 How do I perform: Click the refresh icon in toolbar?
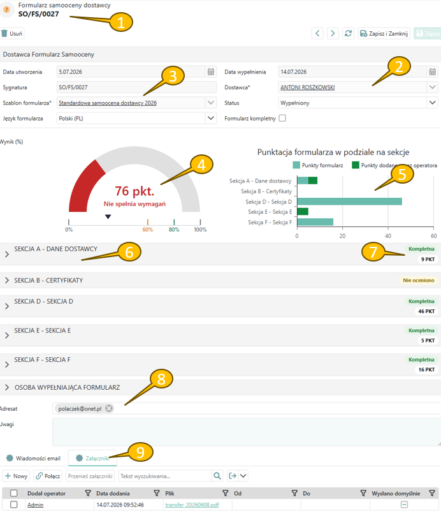348,33
